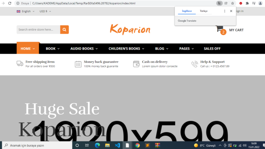Open Task View in taskbar
Image resolution: width=265 pixels, height=149 pixels.
point(87,145)
